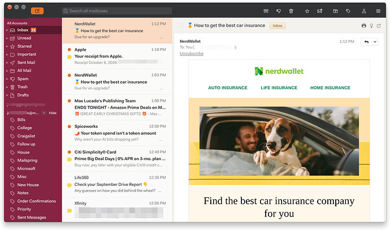Viewport: 390px width, 230px height.
Task: Open the Sent Messages label
Action: pos(33,218)
